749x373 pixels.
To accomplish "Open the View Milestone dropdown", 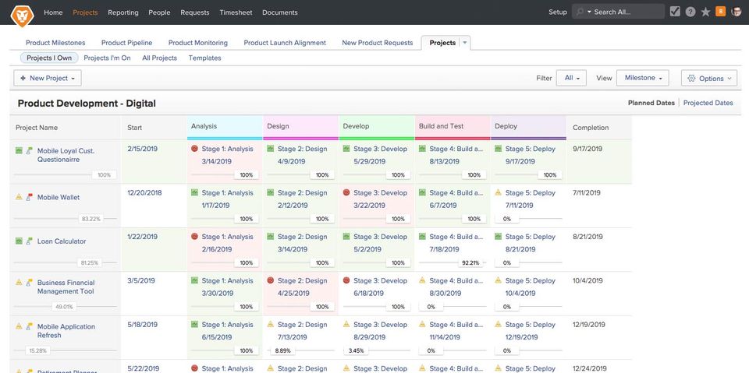I will pos(643,78).
